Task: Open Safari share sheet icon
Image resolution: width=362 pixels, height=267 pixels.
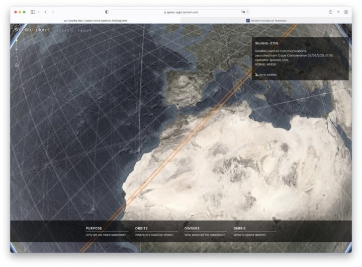Action: tap(330, 12)
